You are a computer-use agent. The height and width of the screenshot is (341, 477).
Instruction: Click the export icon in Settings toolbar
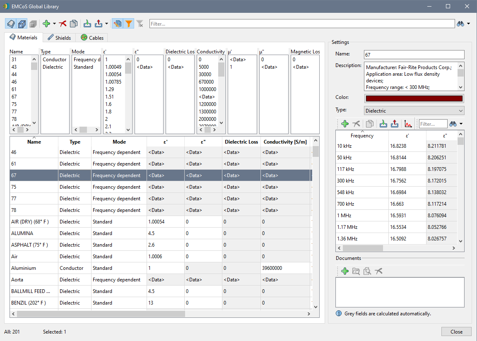coord(395,124)
